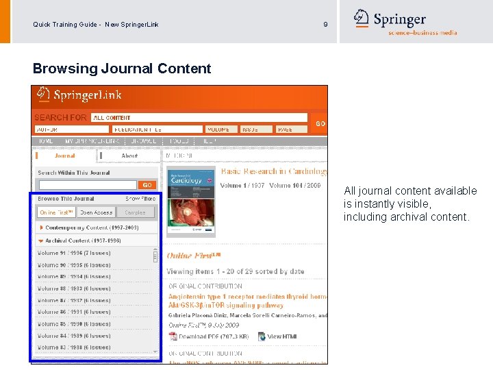
Task: Open Volume 85 / 1990 (6 issues)
Action: pos(74,323)
